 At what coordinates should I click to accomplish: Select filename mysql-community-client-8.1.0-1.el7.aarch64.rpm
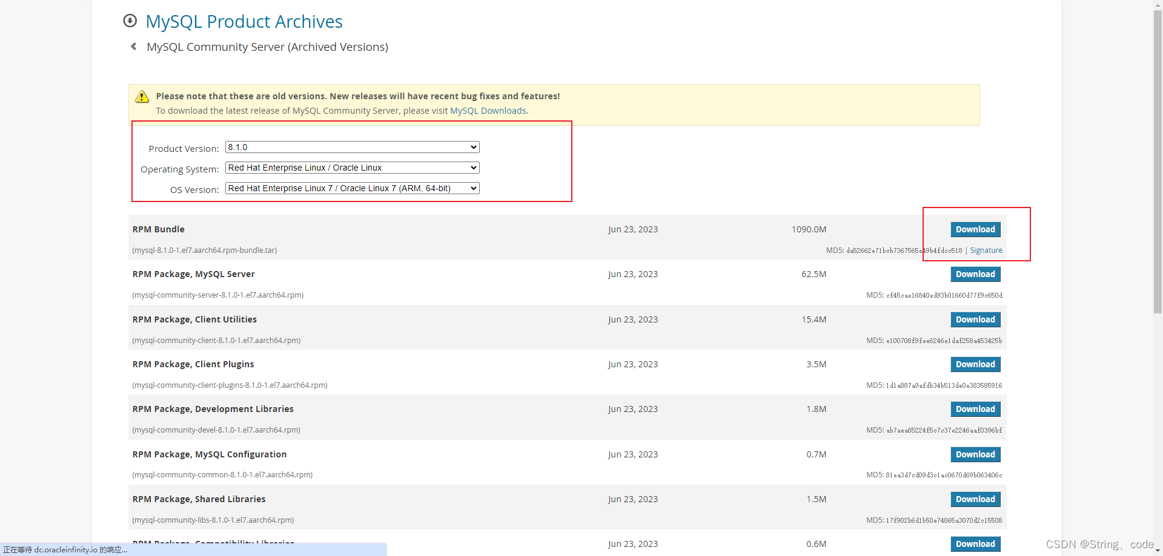pos(216,341)
